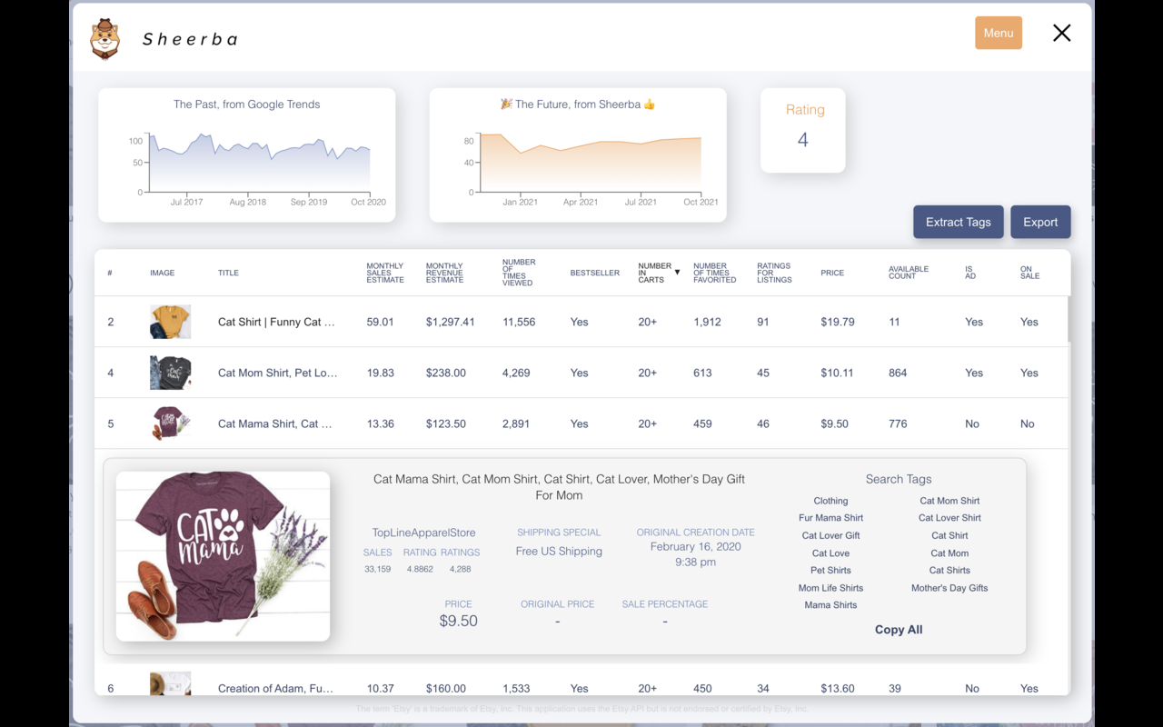The width and height of the screenshot is (1163, 727).
Task: Sort table by Price column header
Action: pyautogui.click(x=832, y=273)
